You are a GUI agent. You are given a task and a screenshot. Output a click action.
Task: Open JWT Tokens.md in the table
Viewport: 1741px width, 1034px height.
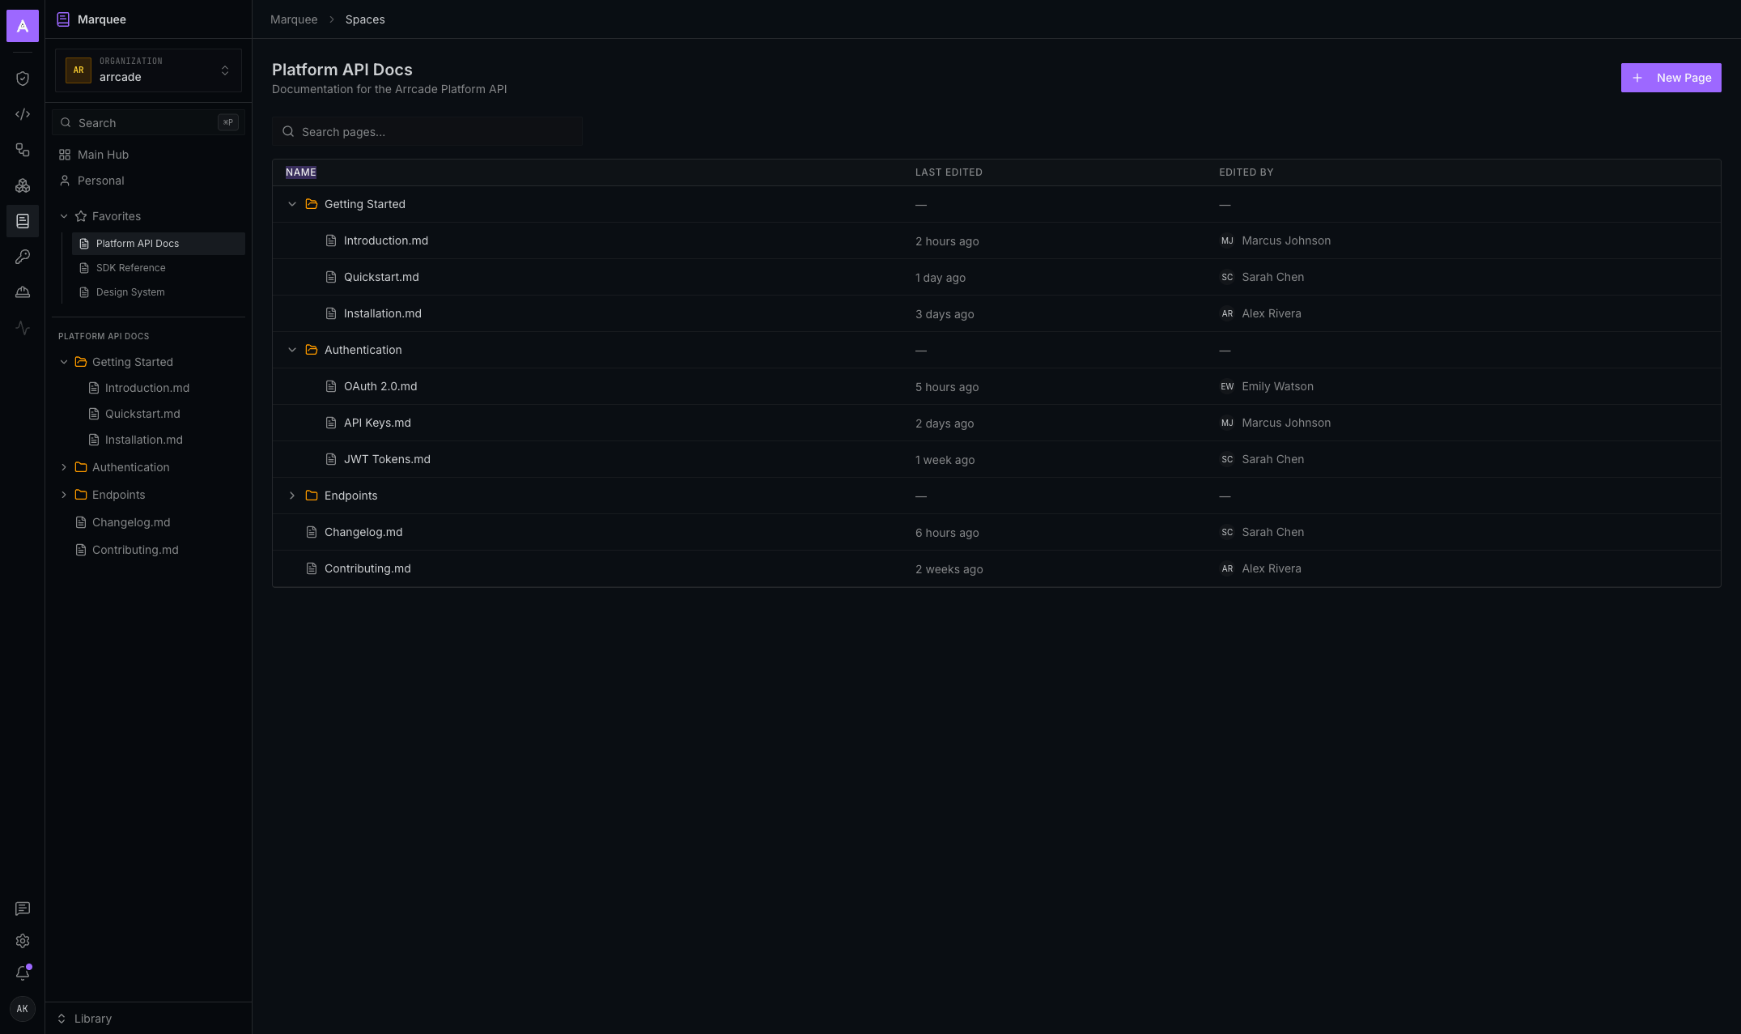tap(387, 459)
